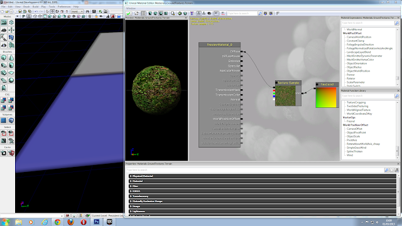402x226 pixels.
Task: Open the View menu in UDK
Action: click(x=18, y=7)
